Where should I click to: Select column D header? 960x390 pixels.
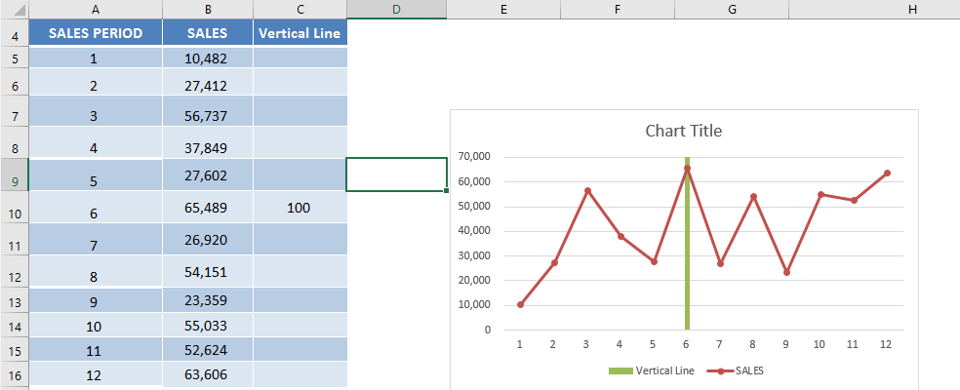396,9
